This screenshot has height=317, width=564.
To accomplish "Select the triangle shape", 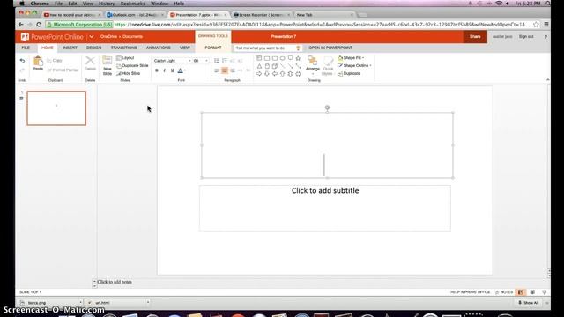I will [259, 66].
